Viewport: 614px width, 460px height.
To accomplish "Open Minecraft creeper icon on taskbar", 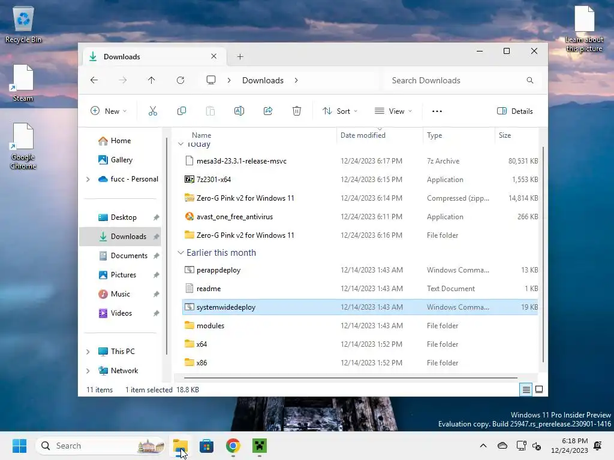I will (x=260, y=446).
